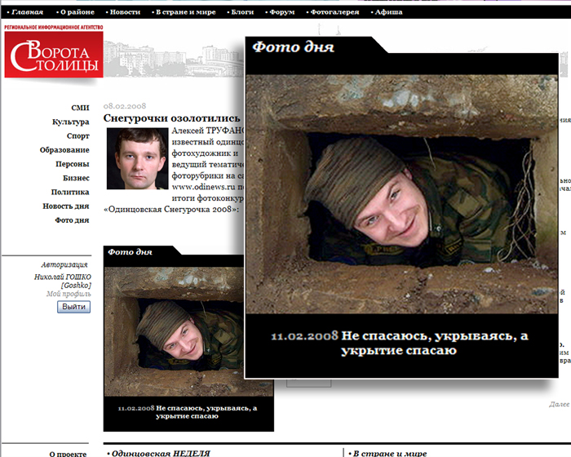This screenshot has height=457, width=571.
Task: Open the О проекте link
Action: (68, 454)
